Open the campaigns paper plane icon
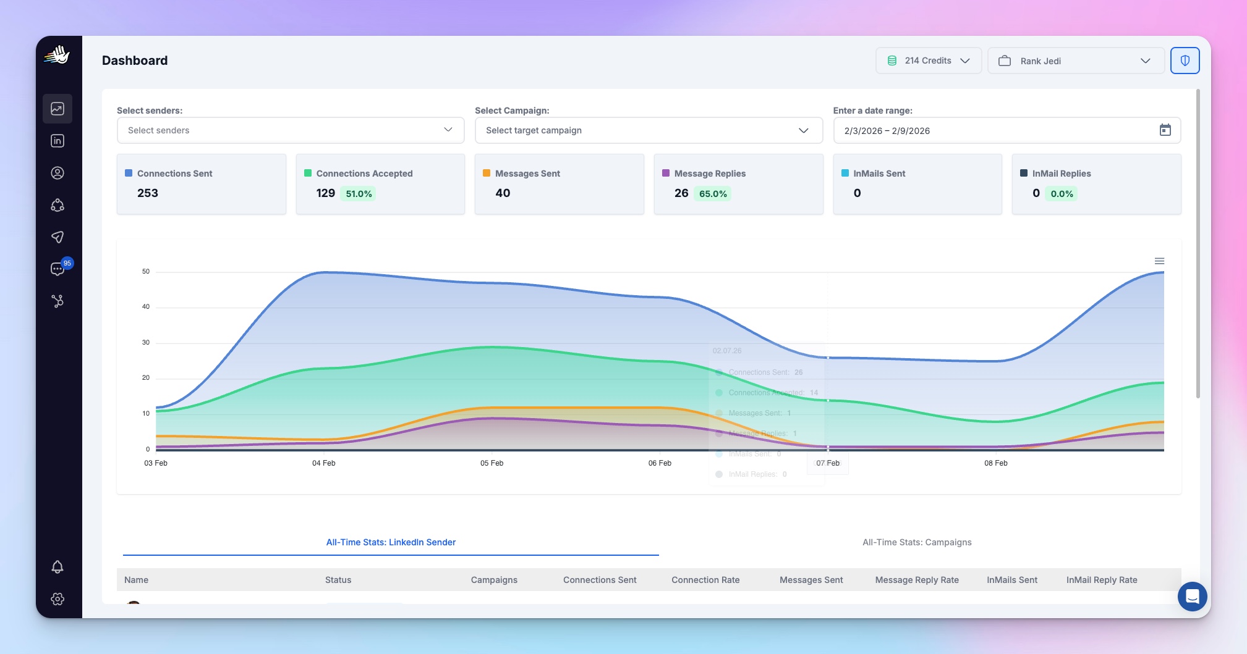Viewport: 1247px width, 654px height. click(57, 237)
